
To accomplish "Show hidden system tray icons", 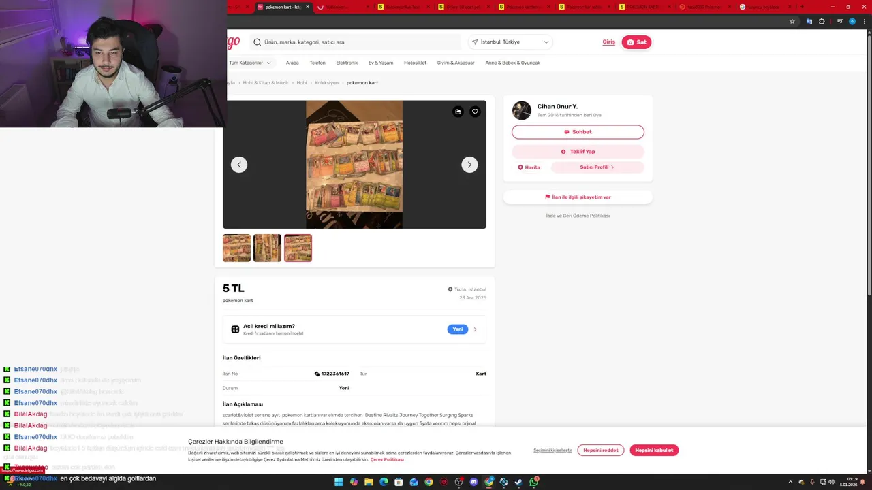I will pyautogui.click(x=790, y=482).
